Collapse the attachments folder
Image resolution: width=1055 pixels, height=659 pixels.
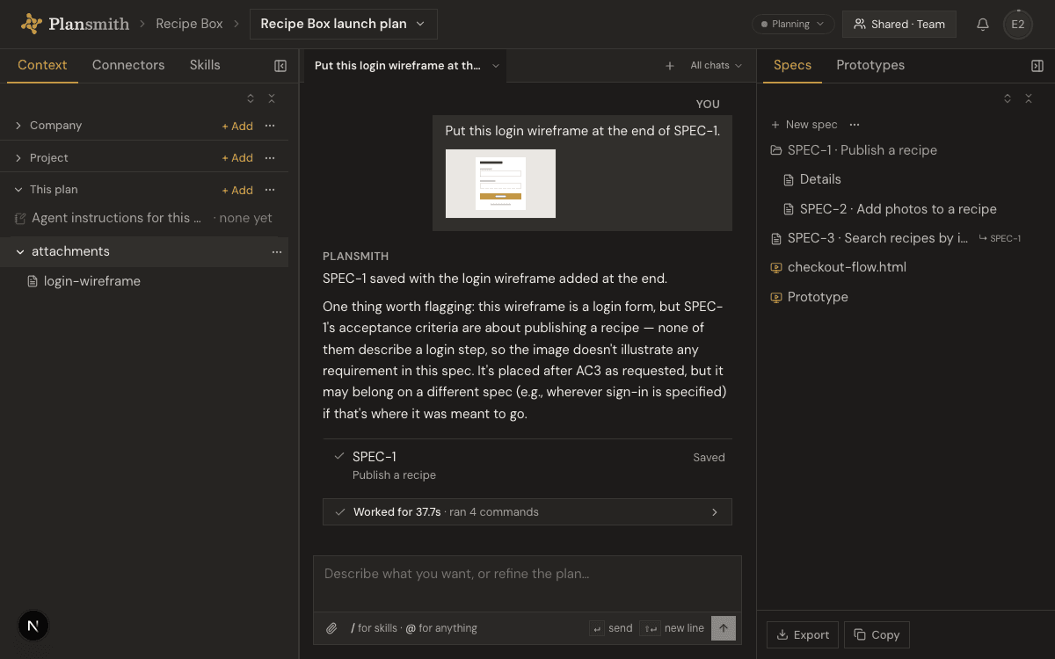click(20, 252)
